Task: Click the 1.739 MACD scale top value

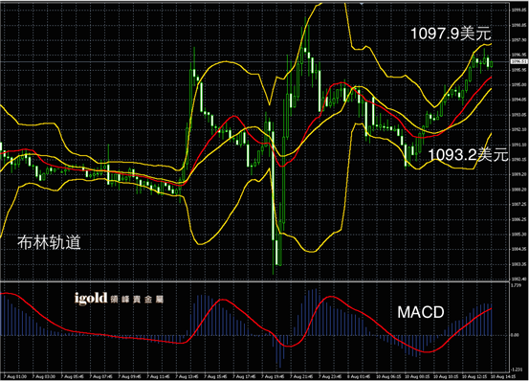Action: click(517, 285)
